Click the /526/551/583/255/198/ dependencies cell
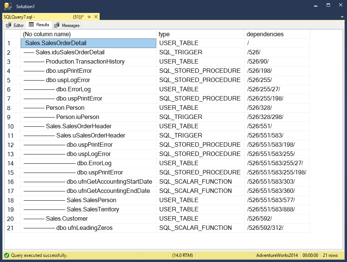Image resolution: width=347 pixels, height=262 pixels. click(276, 173)
